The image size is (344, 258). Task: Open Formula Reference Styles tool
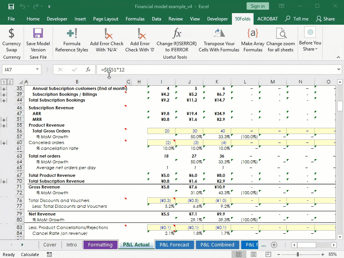(72, 40)
